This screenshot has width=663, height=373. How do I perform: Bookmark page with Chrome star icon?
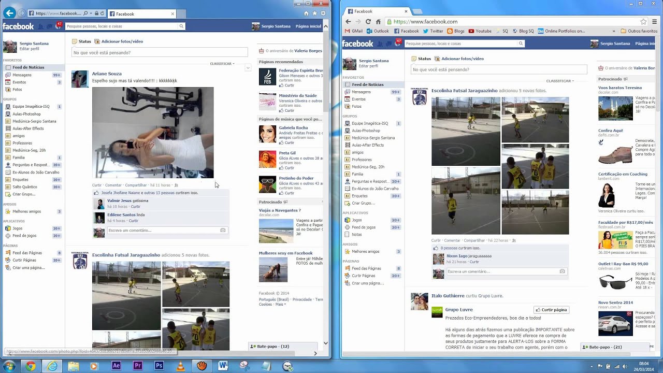(643, 22)
